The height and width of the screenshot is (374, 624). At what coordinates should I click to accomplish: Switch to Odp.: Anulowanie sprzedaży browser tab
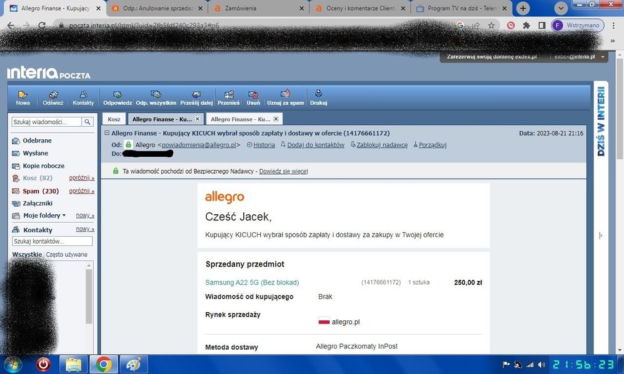point(158,8)
